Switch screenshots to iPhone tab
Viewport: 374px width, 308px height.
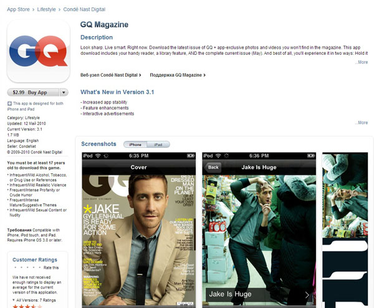coord(135,145)
